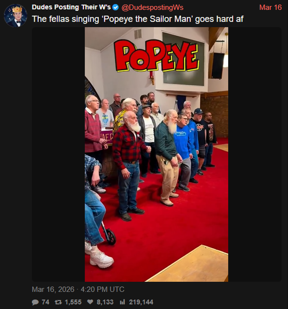Open the @DudespostingWs handle link

tap(152, 8)
